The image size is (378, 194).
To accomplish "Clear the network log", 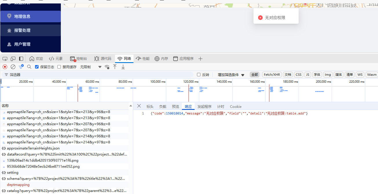I will click(13, 67).
